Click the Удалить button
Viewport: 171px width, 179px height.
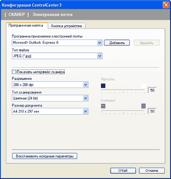[147, 43]
